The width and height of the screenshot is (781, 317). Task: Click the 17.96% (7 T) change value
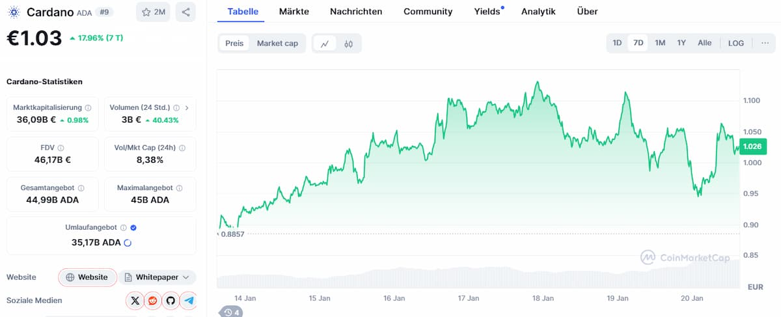tap(96, 38)
